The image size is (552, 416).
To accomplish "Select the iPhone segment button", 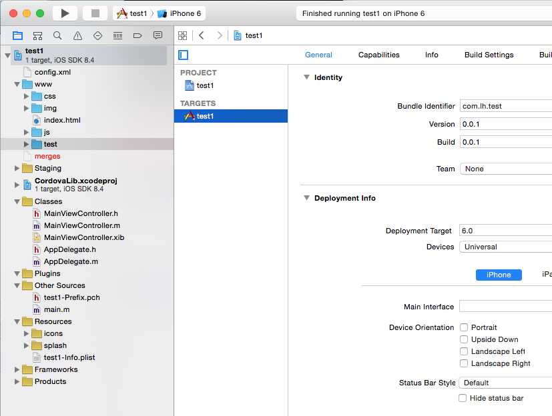I will [499, 275].
